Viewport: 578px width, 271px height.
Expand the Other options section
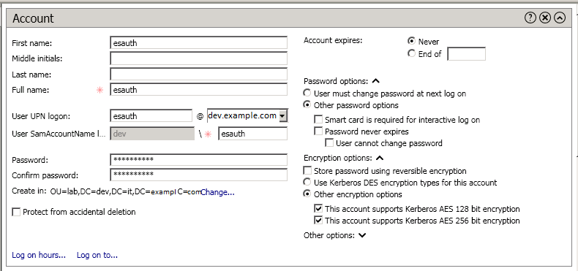[x=362, y=235]
